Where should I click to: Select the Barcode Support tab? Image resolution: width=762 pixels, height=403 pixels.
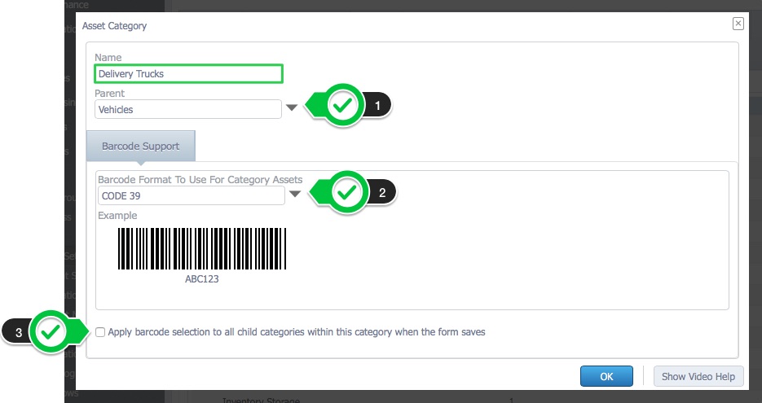click(x=141, y=147)
